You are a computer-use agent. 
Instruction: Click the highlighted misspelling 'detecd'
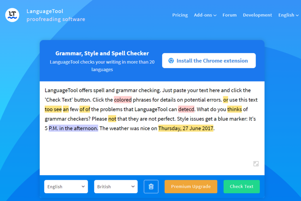point(186,109)
